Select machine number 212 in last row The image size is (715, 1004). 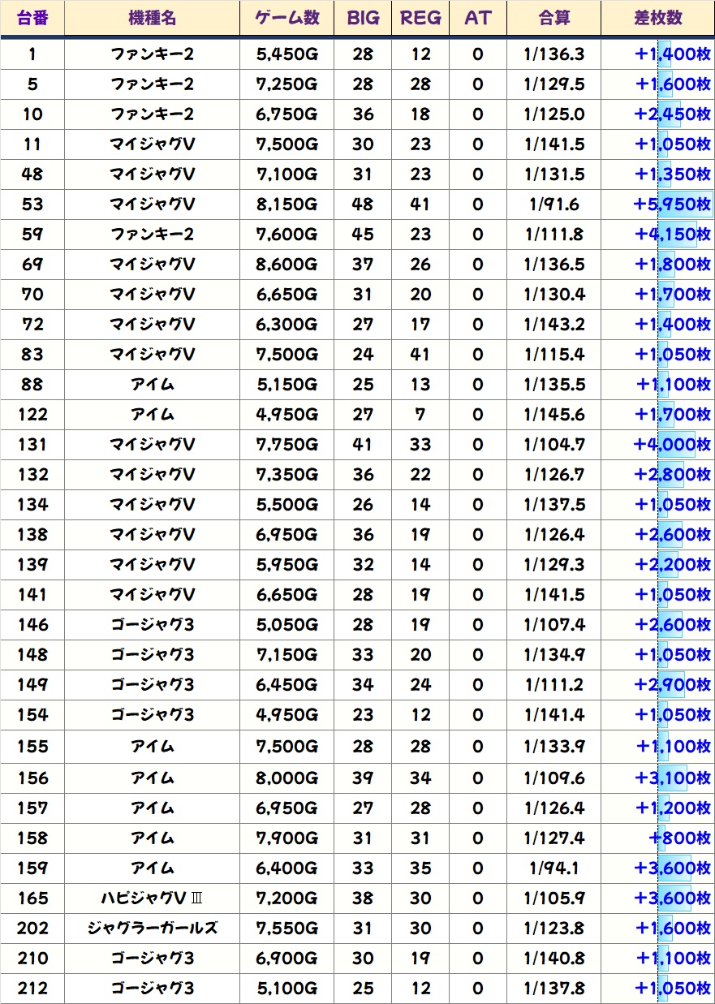[x=32, y=988]
